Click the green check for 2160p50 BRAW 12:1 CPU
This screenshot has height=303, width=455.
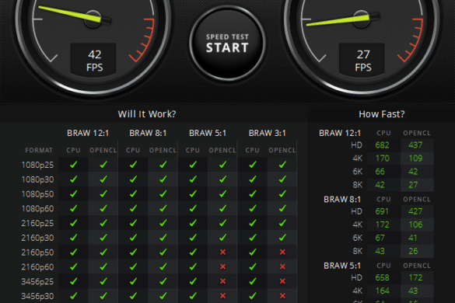coord(73,252)
